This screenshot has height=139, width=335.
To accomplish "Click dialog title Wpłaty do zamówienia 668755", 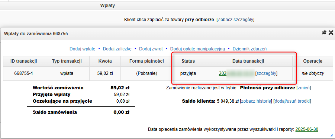I will [36, 34].
